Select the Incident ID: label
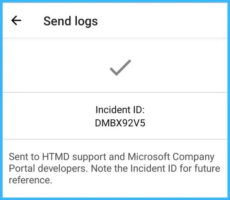The width and height of the screenshot is (230, 200). [120, 110]
